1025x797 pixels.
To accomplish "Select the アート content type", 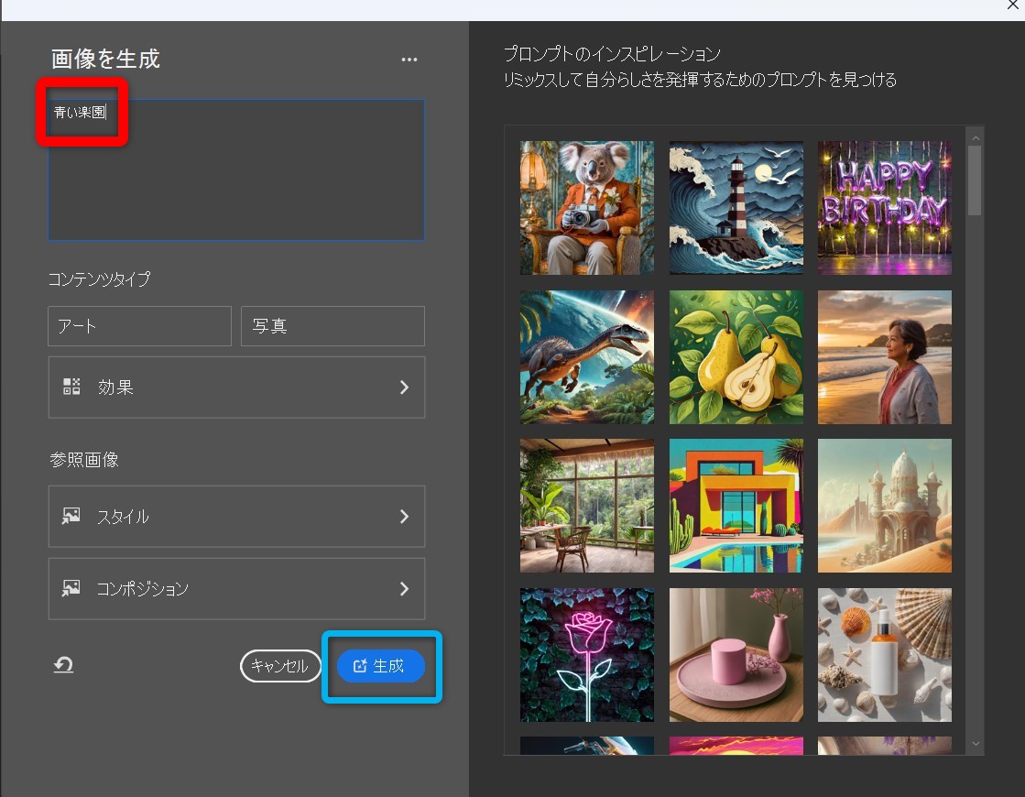I will 140,325.
